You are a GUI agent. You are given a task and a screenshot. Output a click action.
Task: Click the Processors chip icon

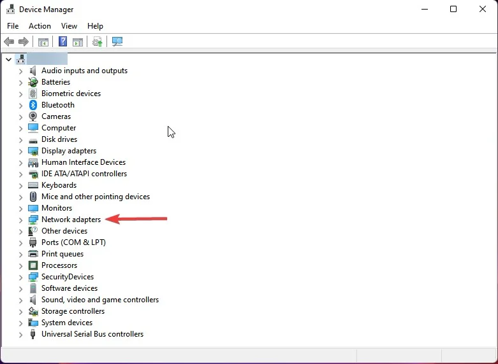[x=33, y=265]
